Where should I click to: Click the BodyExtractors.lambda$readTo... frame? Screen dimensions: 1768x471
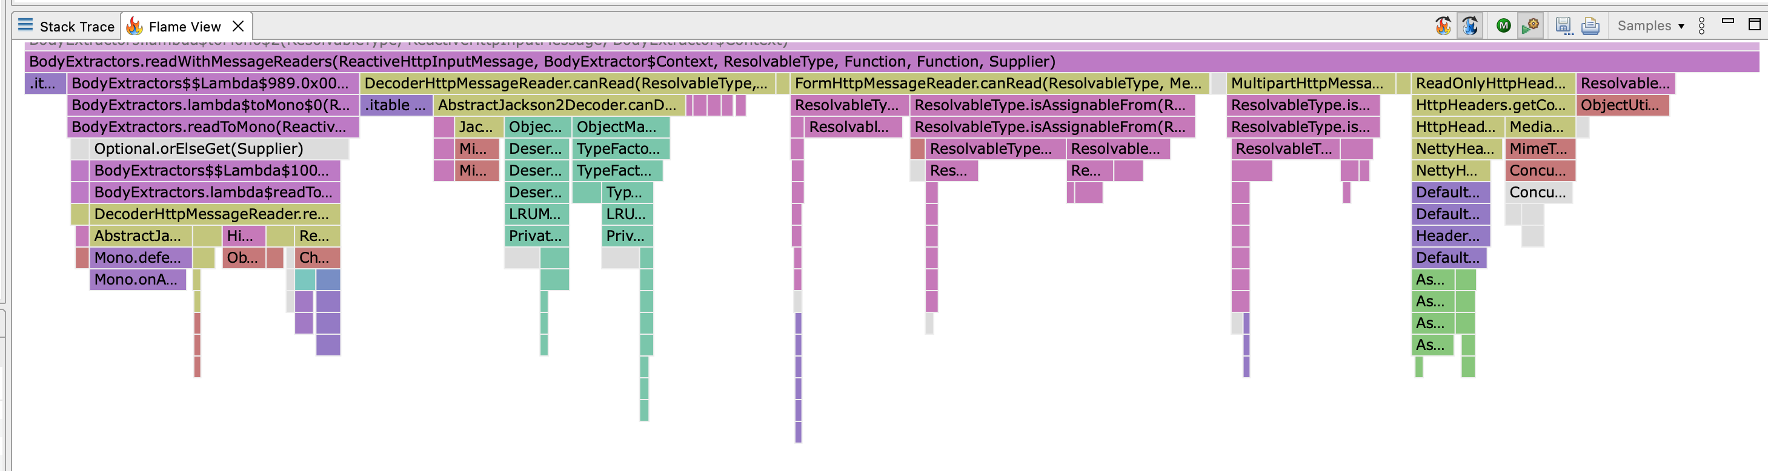click(214, 193)
